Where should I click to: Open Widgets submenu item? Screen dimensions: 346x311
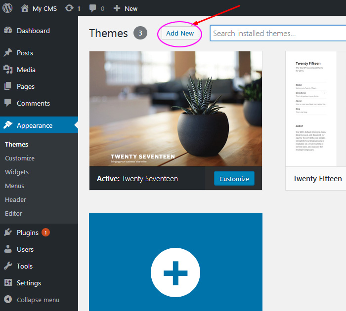[x=17, y=172]
